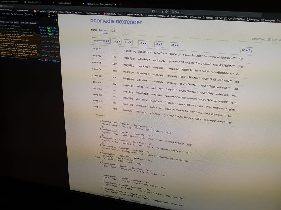Screen dimensions: 281x210
Task: Click the browser Search field
Action: coord(187,12)
